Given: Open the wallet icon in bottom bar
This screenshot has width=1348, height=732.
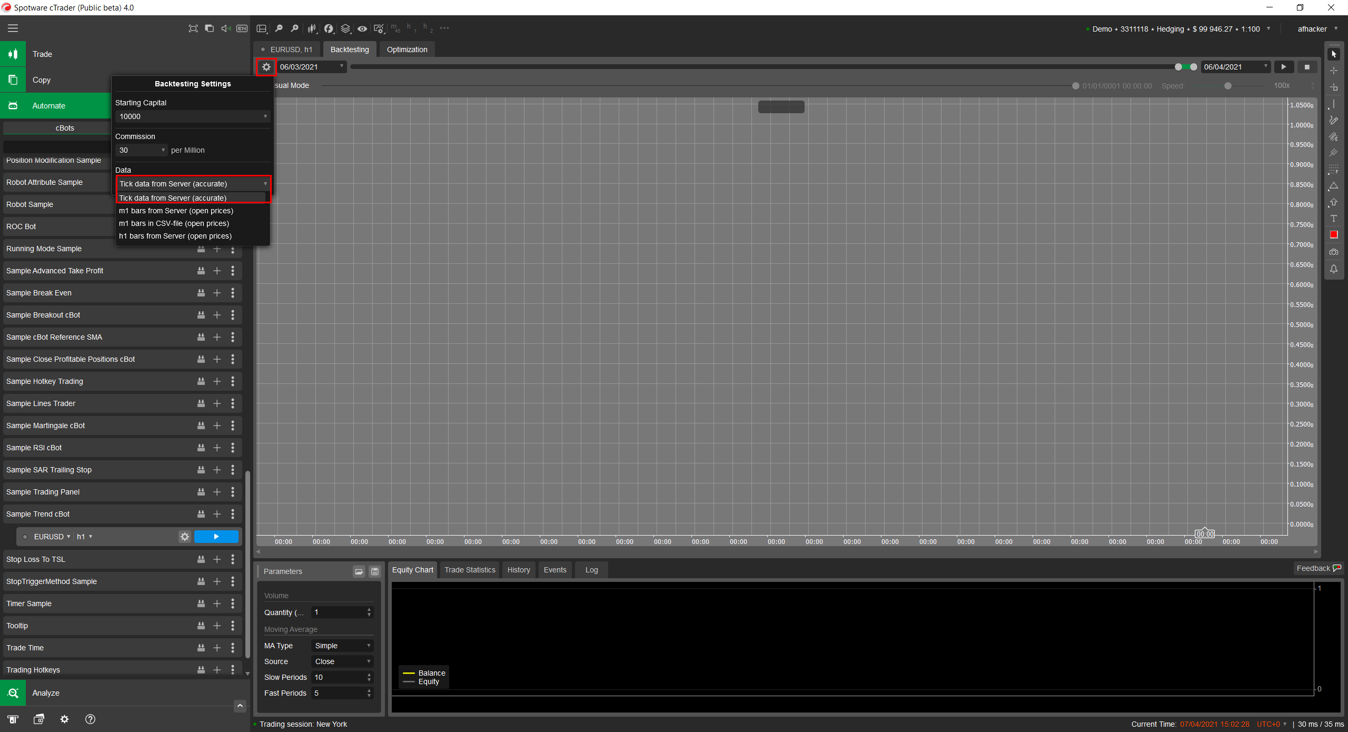Looking at the screenshot, I should tap(39, 719).
